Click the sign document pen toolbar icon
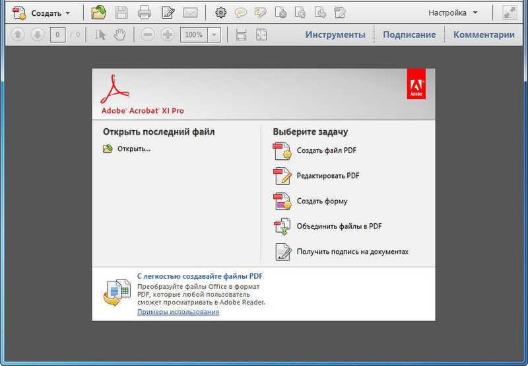 pos(340,13)
